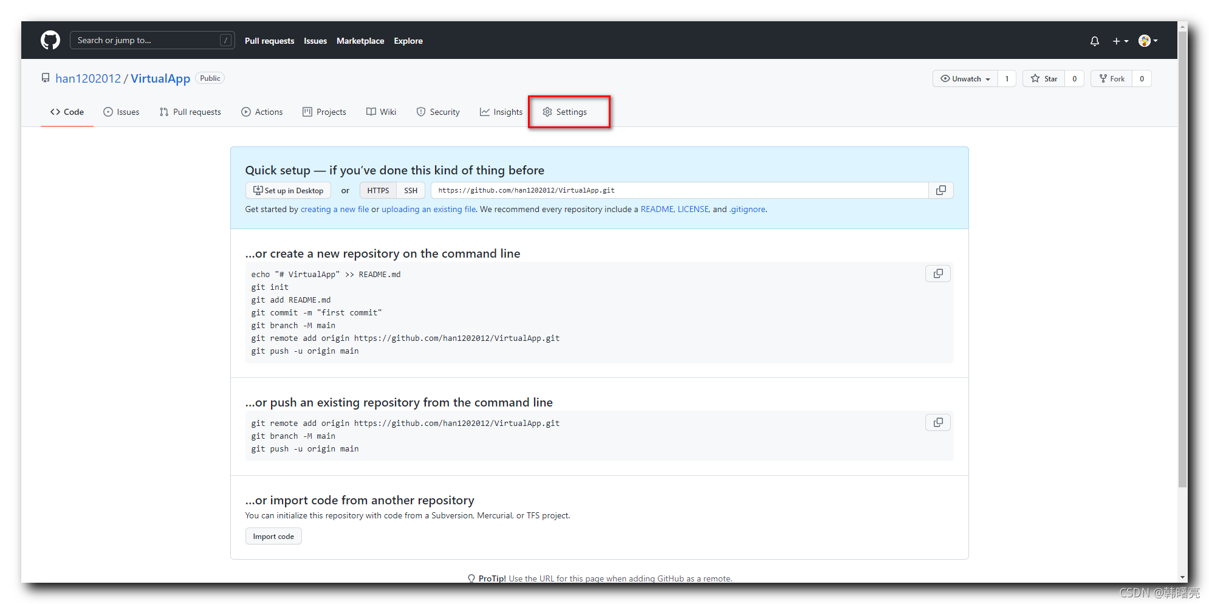Viewport: 1209px width, 604px height.
Task: Click the fork count number
Action: (1142, 78)
